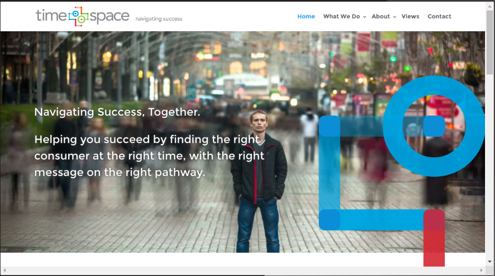Expand the About dropdown chevron
Viewport: 495px width, 276px height.
pyautogui.click(x=395, y=17)
